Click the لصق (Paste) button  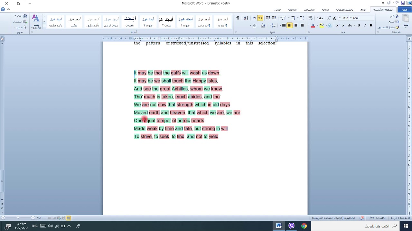pos(406,21)
